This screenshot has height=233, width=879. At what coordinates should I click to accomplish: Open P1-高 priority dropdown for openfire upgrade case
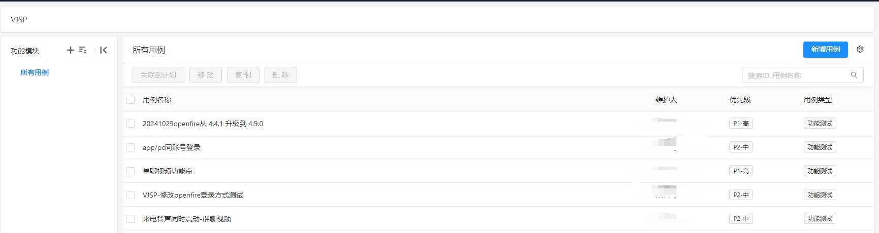pyautogui.click(x=741, y=124)
